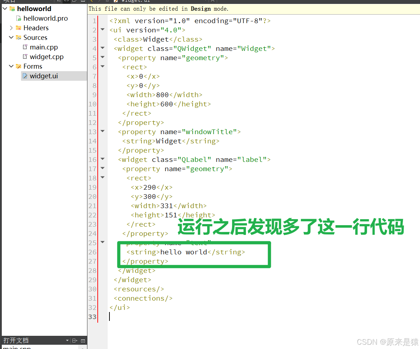420x349 pixels.
Task: Collapse the helloworld project root
Action: coord(5,9)
